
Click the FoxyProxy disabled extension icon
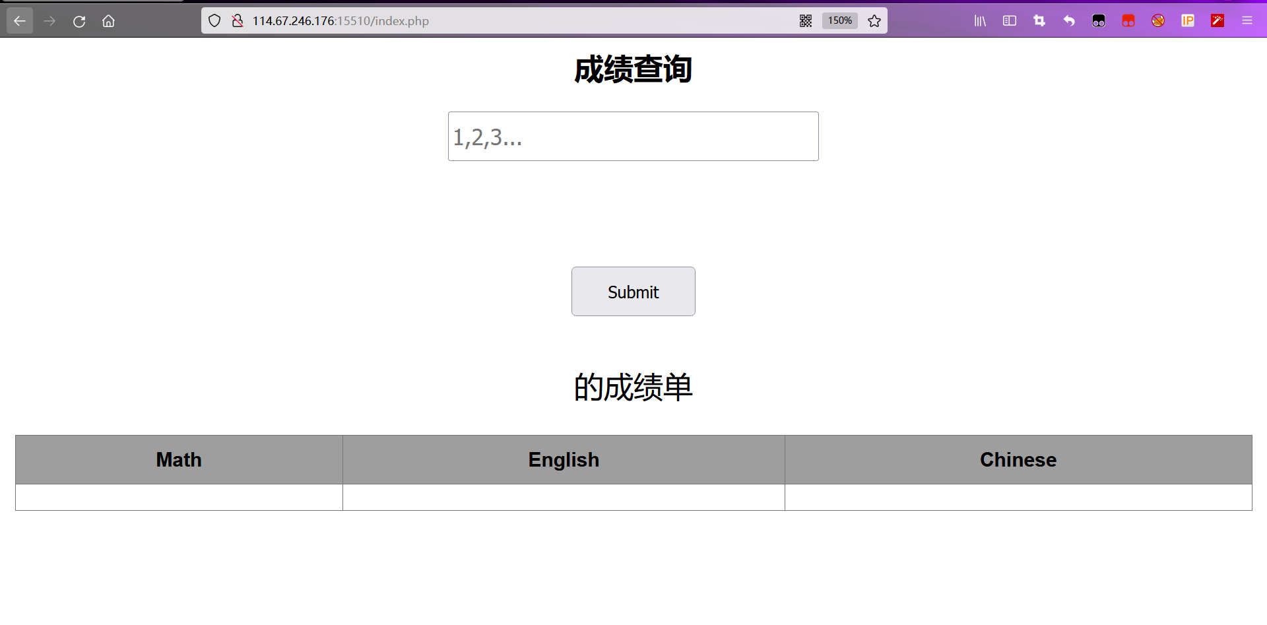tap(1157, 20)
